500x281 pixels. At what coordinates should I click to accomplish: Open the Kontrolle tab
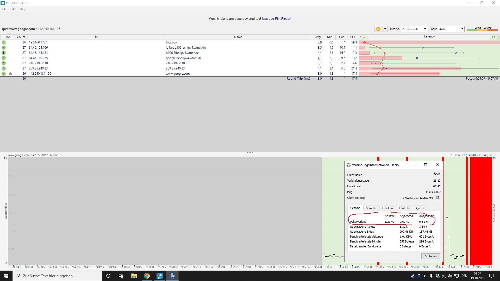point(404,208)
